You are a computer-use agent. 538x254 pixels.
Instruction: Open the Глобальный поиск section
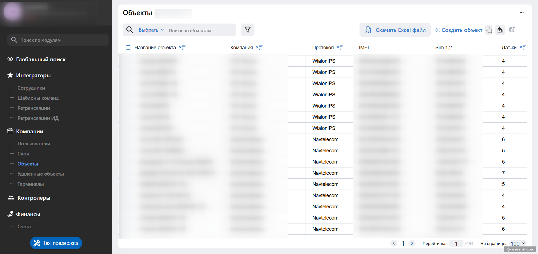click(41, 59)
